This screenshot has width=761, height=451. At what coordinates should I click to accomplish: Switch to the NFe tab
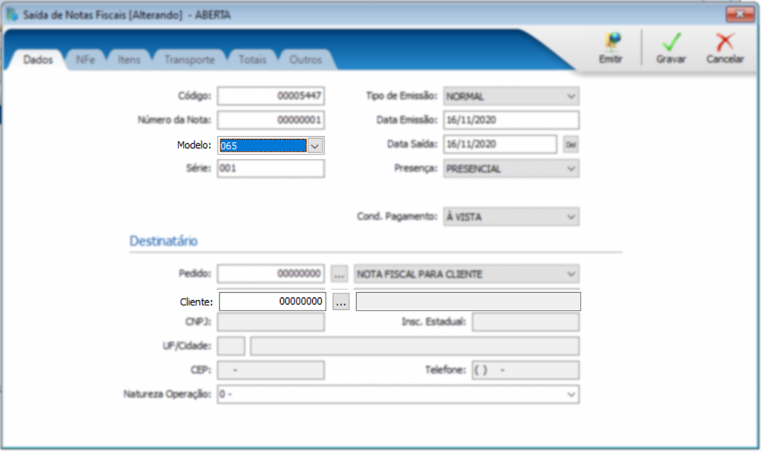point(84,60)
